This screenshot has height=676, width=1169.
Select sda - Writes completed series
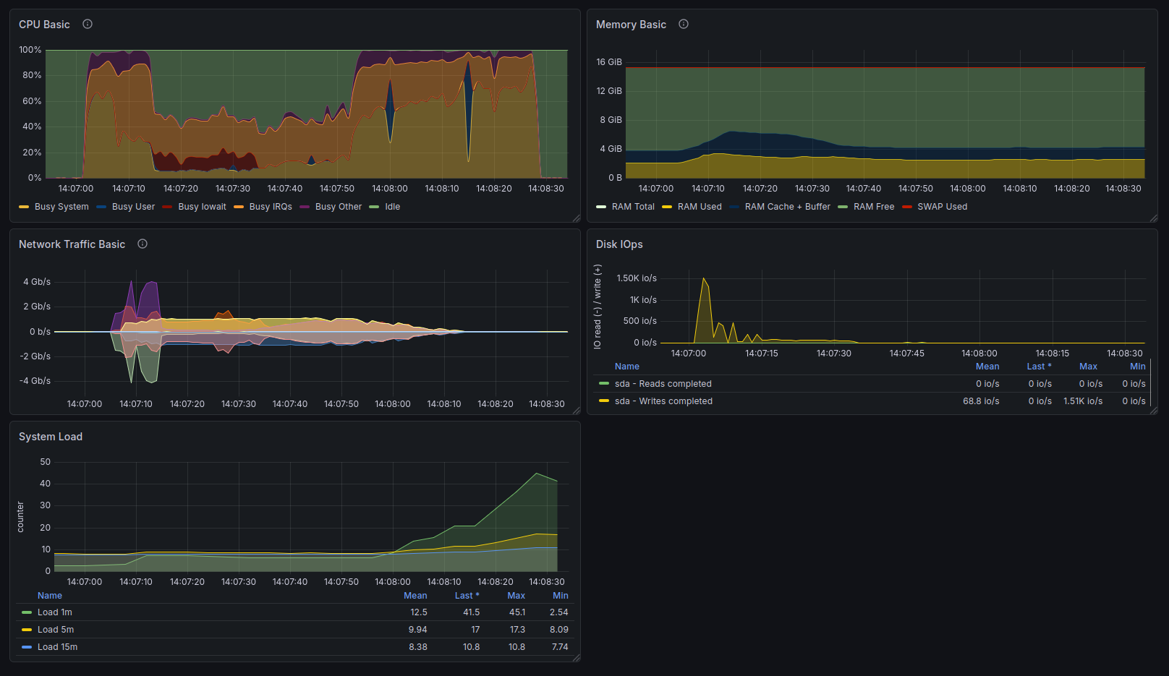[x=663, y=401]
